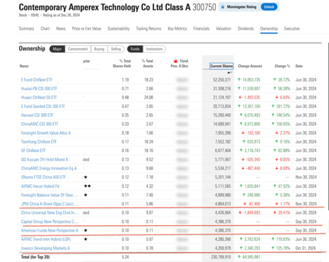Click the sort arrow under Current Shares
Screen dimensions: 329x262
click(x=230, y=72)
